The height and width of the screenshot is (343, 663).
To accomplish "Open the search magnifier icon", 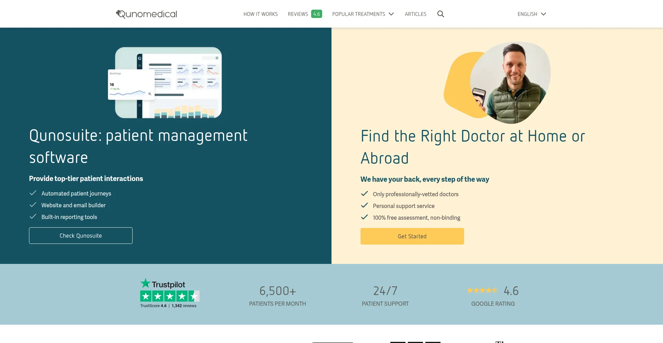I will pyautogui.click(x=441, y=14).
